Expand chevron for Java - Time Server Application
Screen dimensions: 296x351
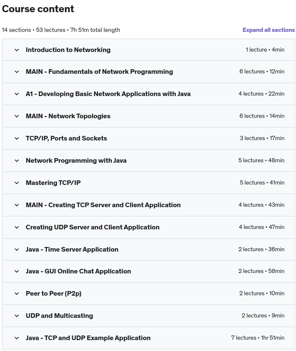click(17, 250)
